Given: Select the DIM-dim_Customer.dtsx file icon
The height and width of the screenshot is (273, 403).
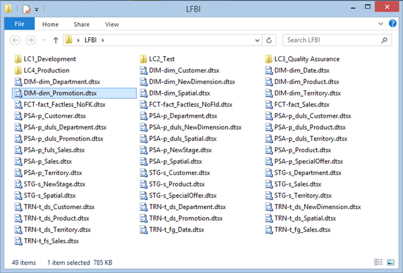Looking at the screenshot, I should 143,70.
